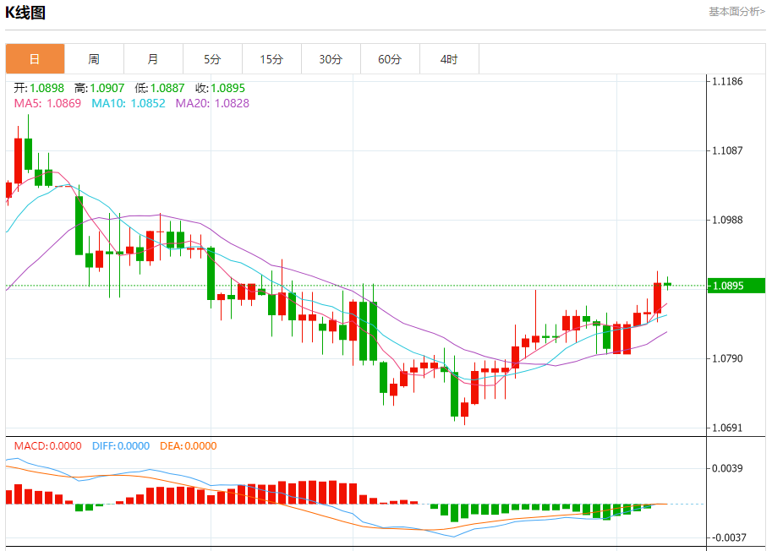Screen dimensions: 772x551
Task: Open the 4时 interval tab
Action: 448,59
